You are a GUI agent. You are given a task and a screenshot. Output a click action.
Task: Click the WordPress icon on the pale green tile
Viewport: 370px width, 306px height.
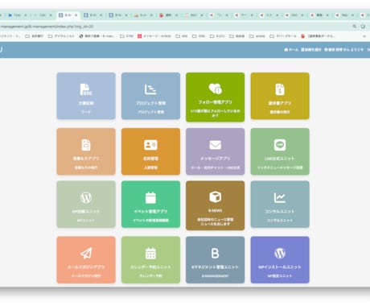(86, 198)
